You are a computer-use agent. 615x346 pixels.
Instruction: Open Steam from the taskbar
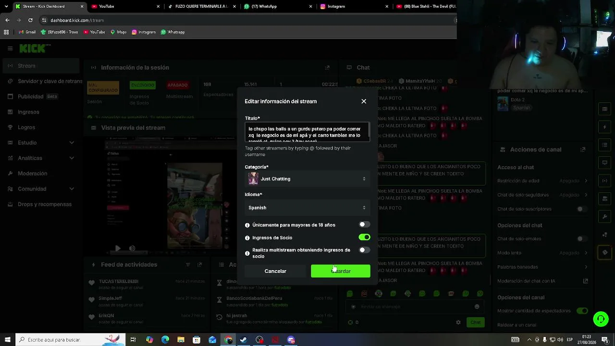tap(244, 340)
